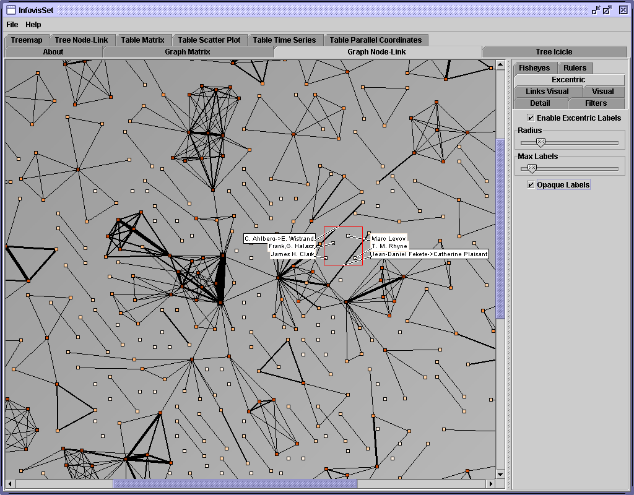Switch to the Treemap tab
Screen dimensions: 634x495
click(x=27, y=40)
